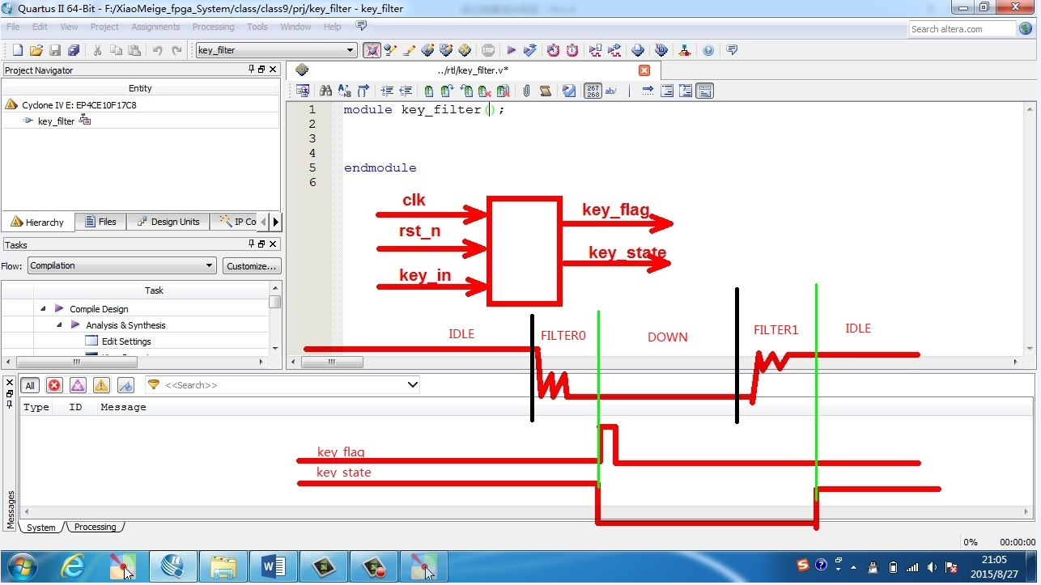Image resolution: width=1041 pixels, height=585 pixels.
Task: Open the Assignments menu
Action: click(155, 27)
